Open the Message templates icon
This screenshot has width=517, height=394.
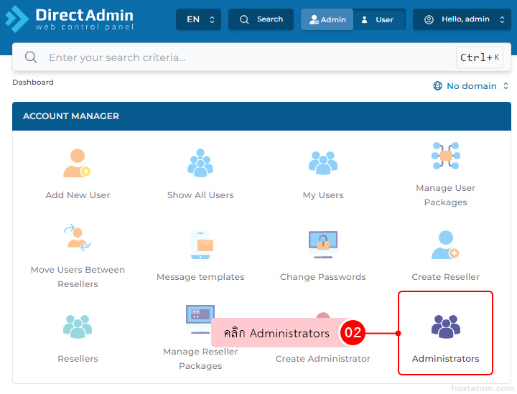tap(202, 245)
